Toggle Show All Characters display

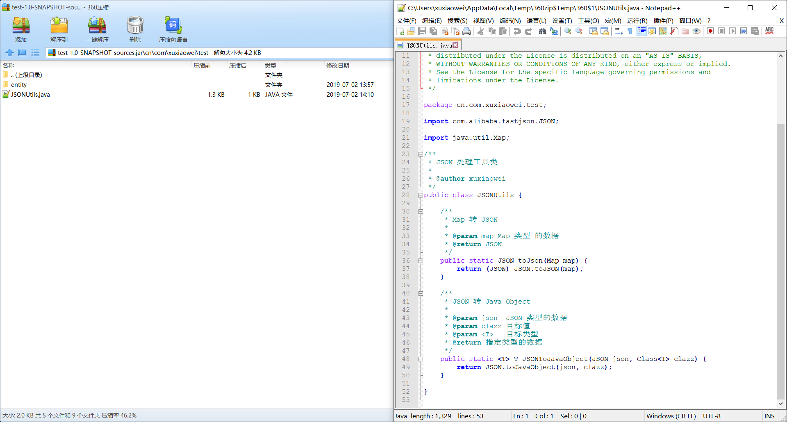[x=629, y=31]
